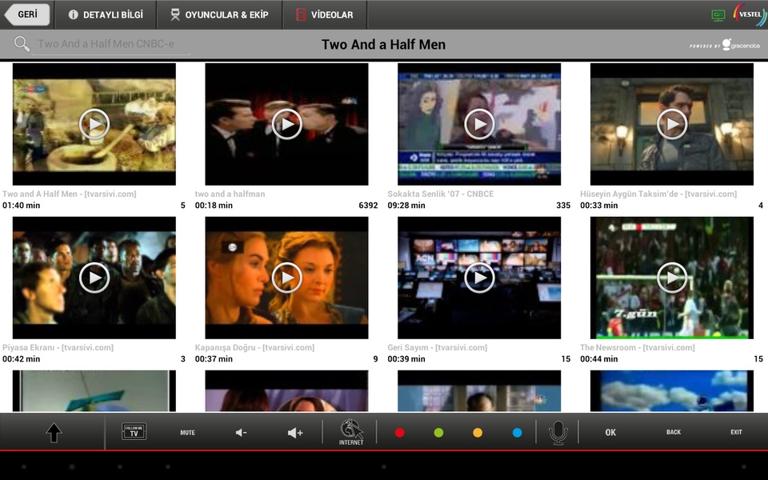The width and height of the screenshot is (768, 480).
Task: Open the Piyasa Ekranı video title link
Action: pyautogui.click(x=58, y=348)
